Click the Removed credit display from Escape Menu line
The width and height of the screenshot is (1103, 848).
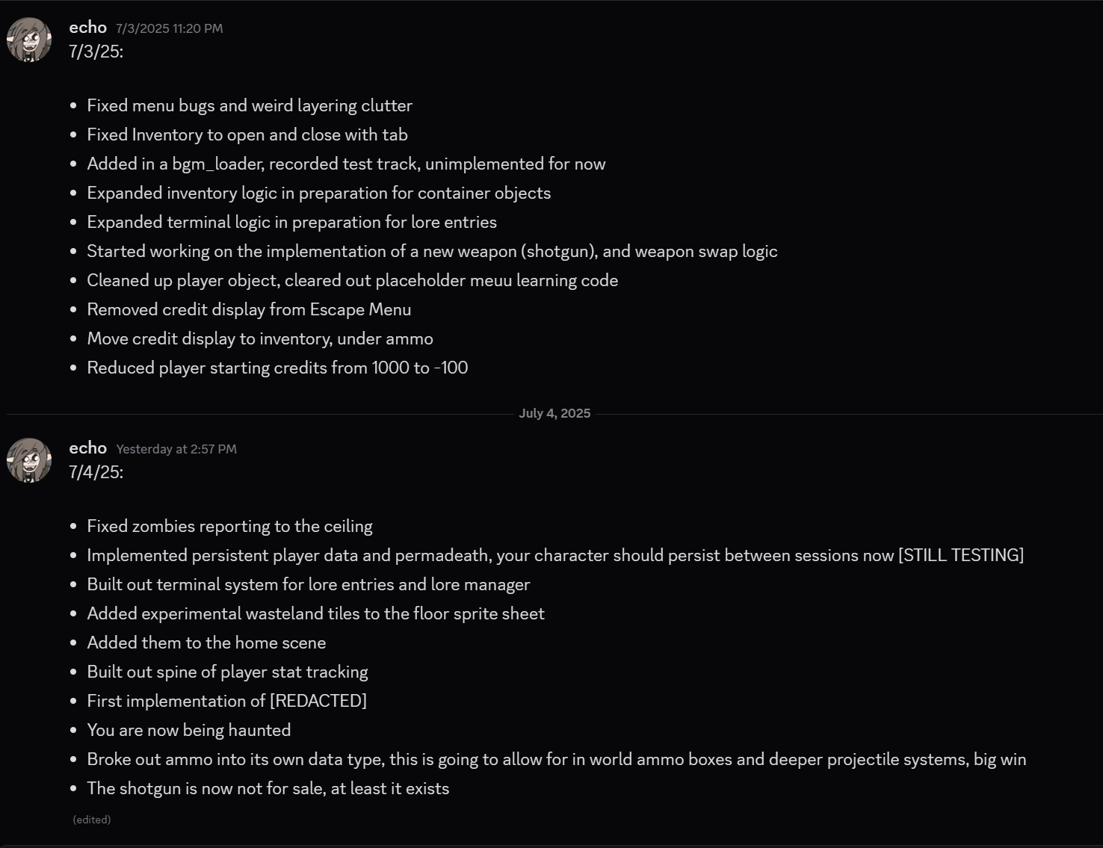click(249, 309)
